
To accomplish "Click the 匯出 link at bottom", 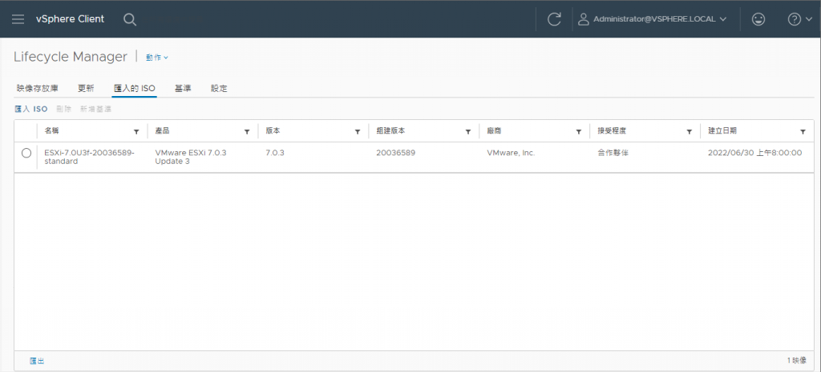I will click(x=37, y=361).
